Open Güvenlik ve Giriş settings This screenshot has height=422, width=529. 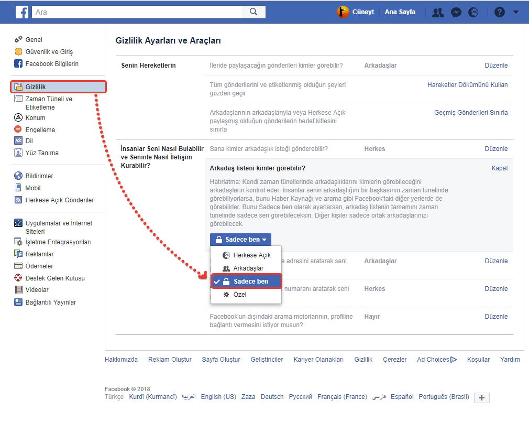pyautogui.click(x=49, y=52)
